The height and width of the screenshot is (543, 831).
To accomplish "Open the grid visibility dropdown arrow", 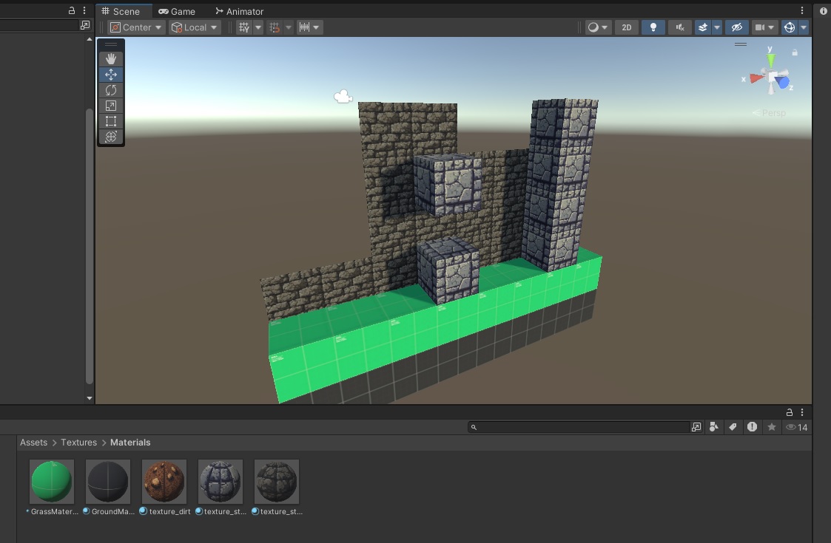I will (258, 27).
